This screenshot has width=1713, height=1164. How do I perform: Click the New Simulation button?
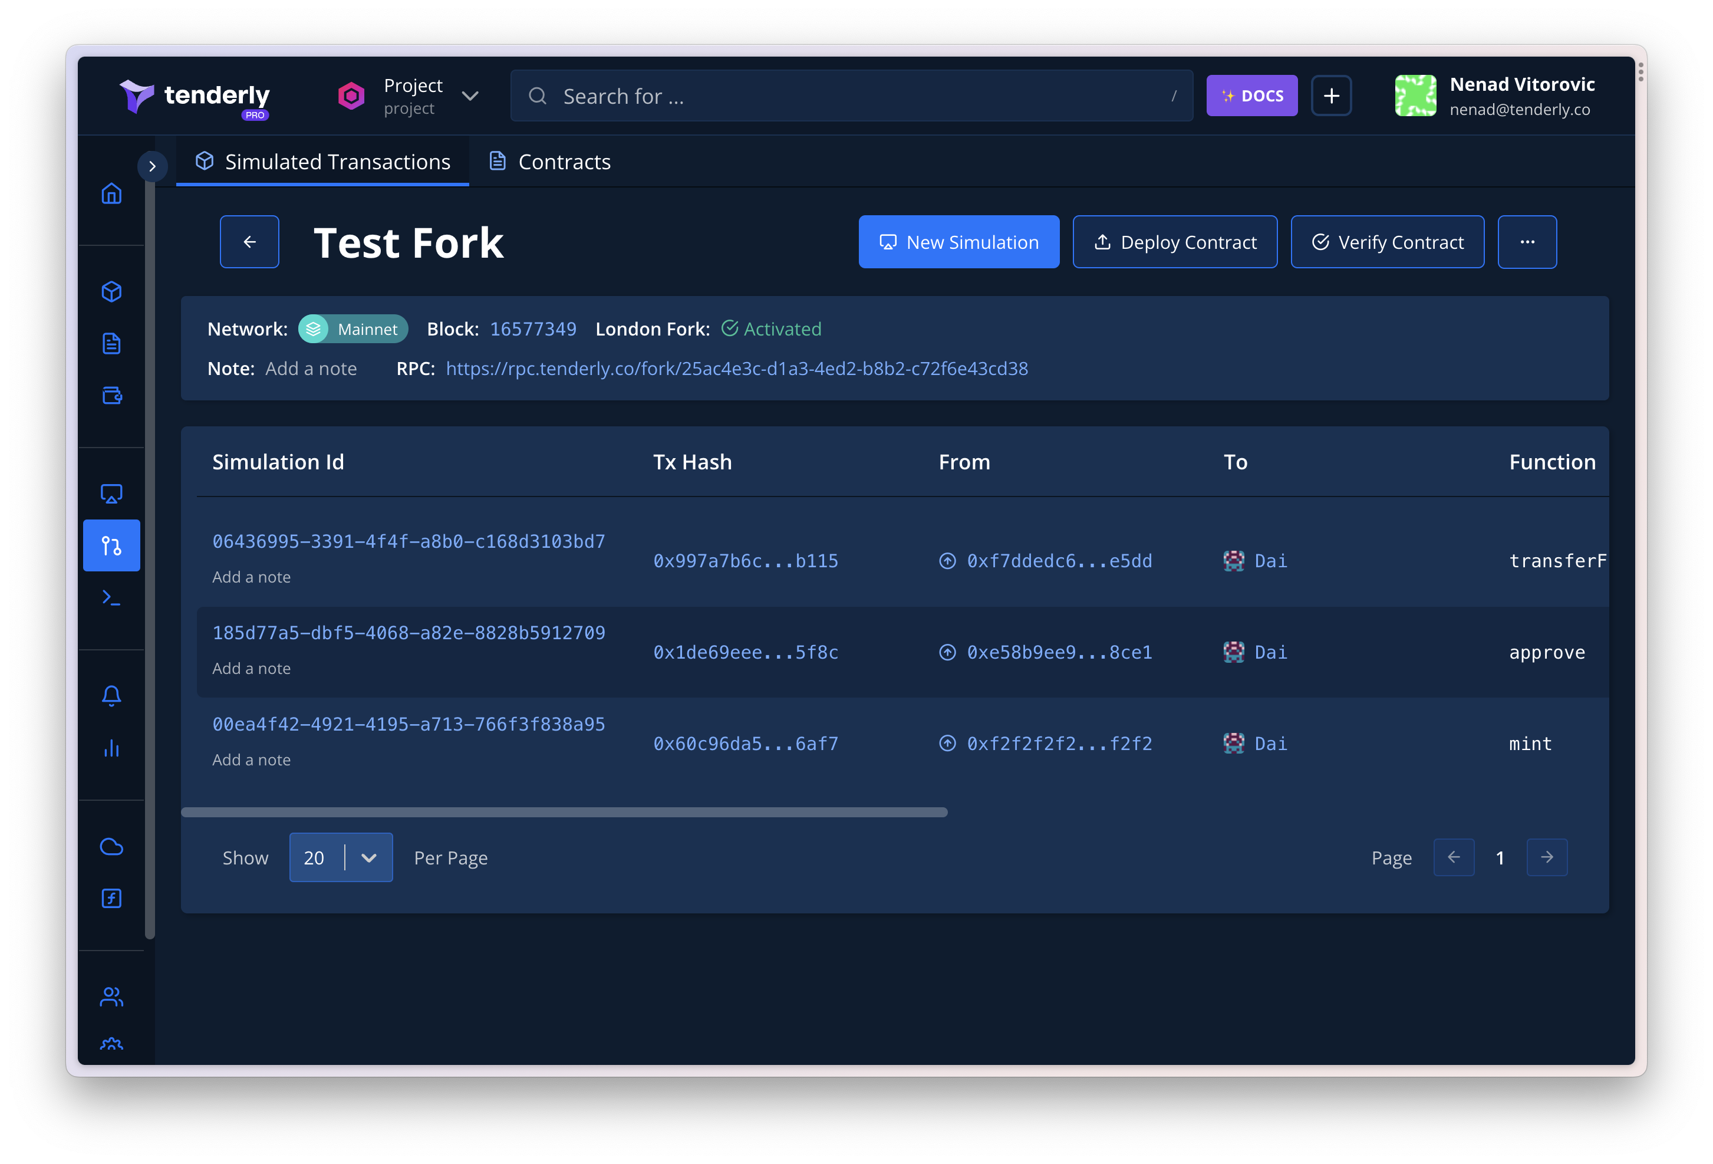point(959,242)
